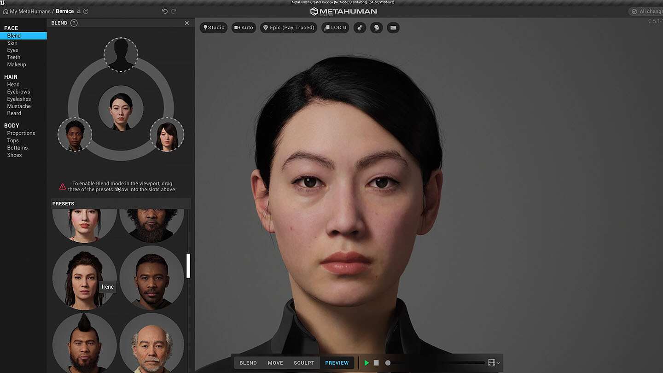Viewport: 663px width, 373px height.
Task: Click the redo arrow icon
Action: [174, 11]
